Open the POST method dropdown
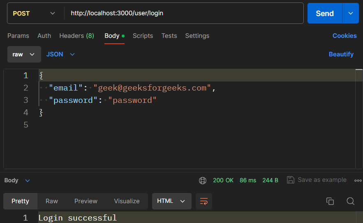363x223 pixels. pos(34,13)
